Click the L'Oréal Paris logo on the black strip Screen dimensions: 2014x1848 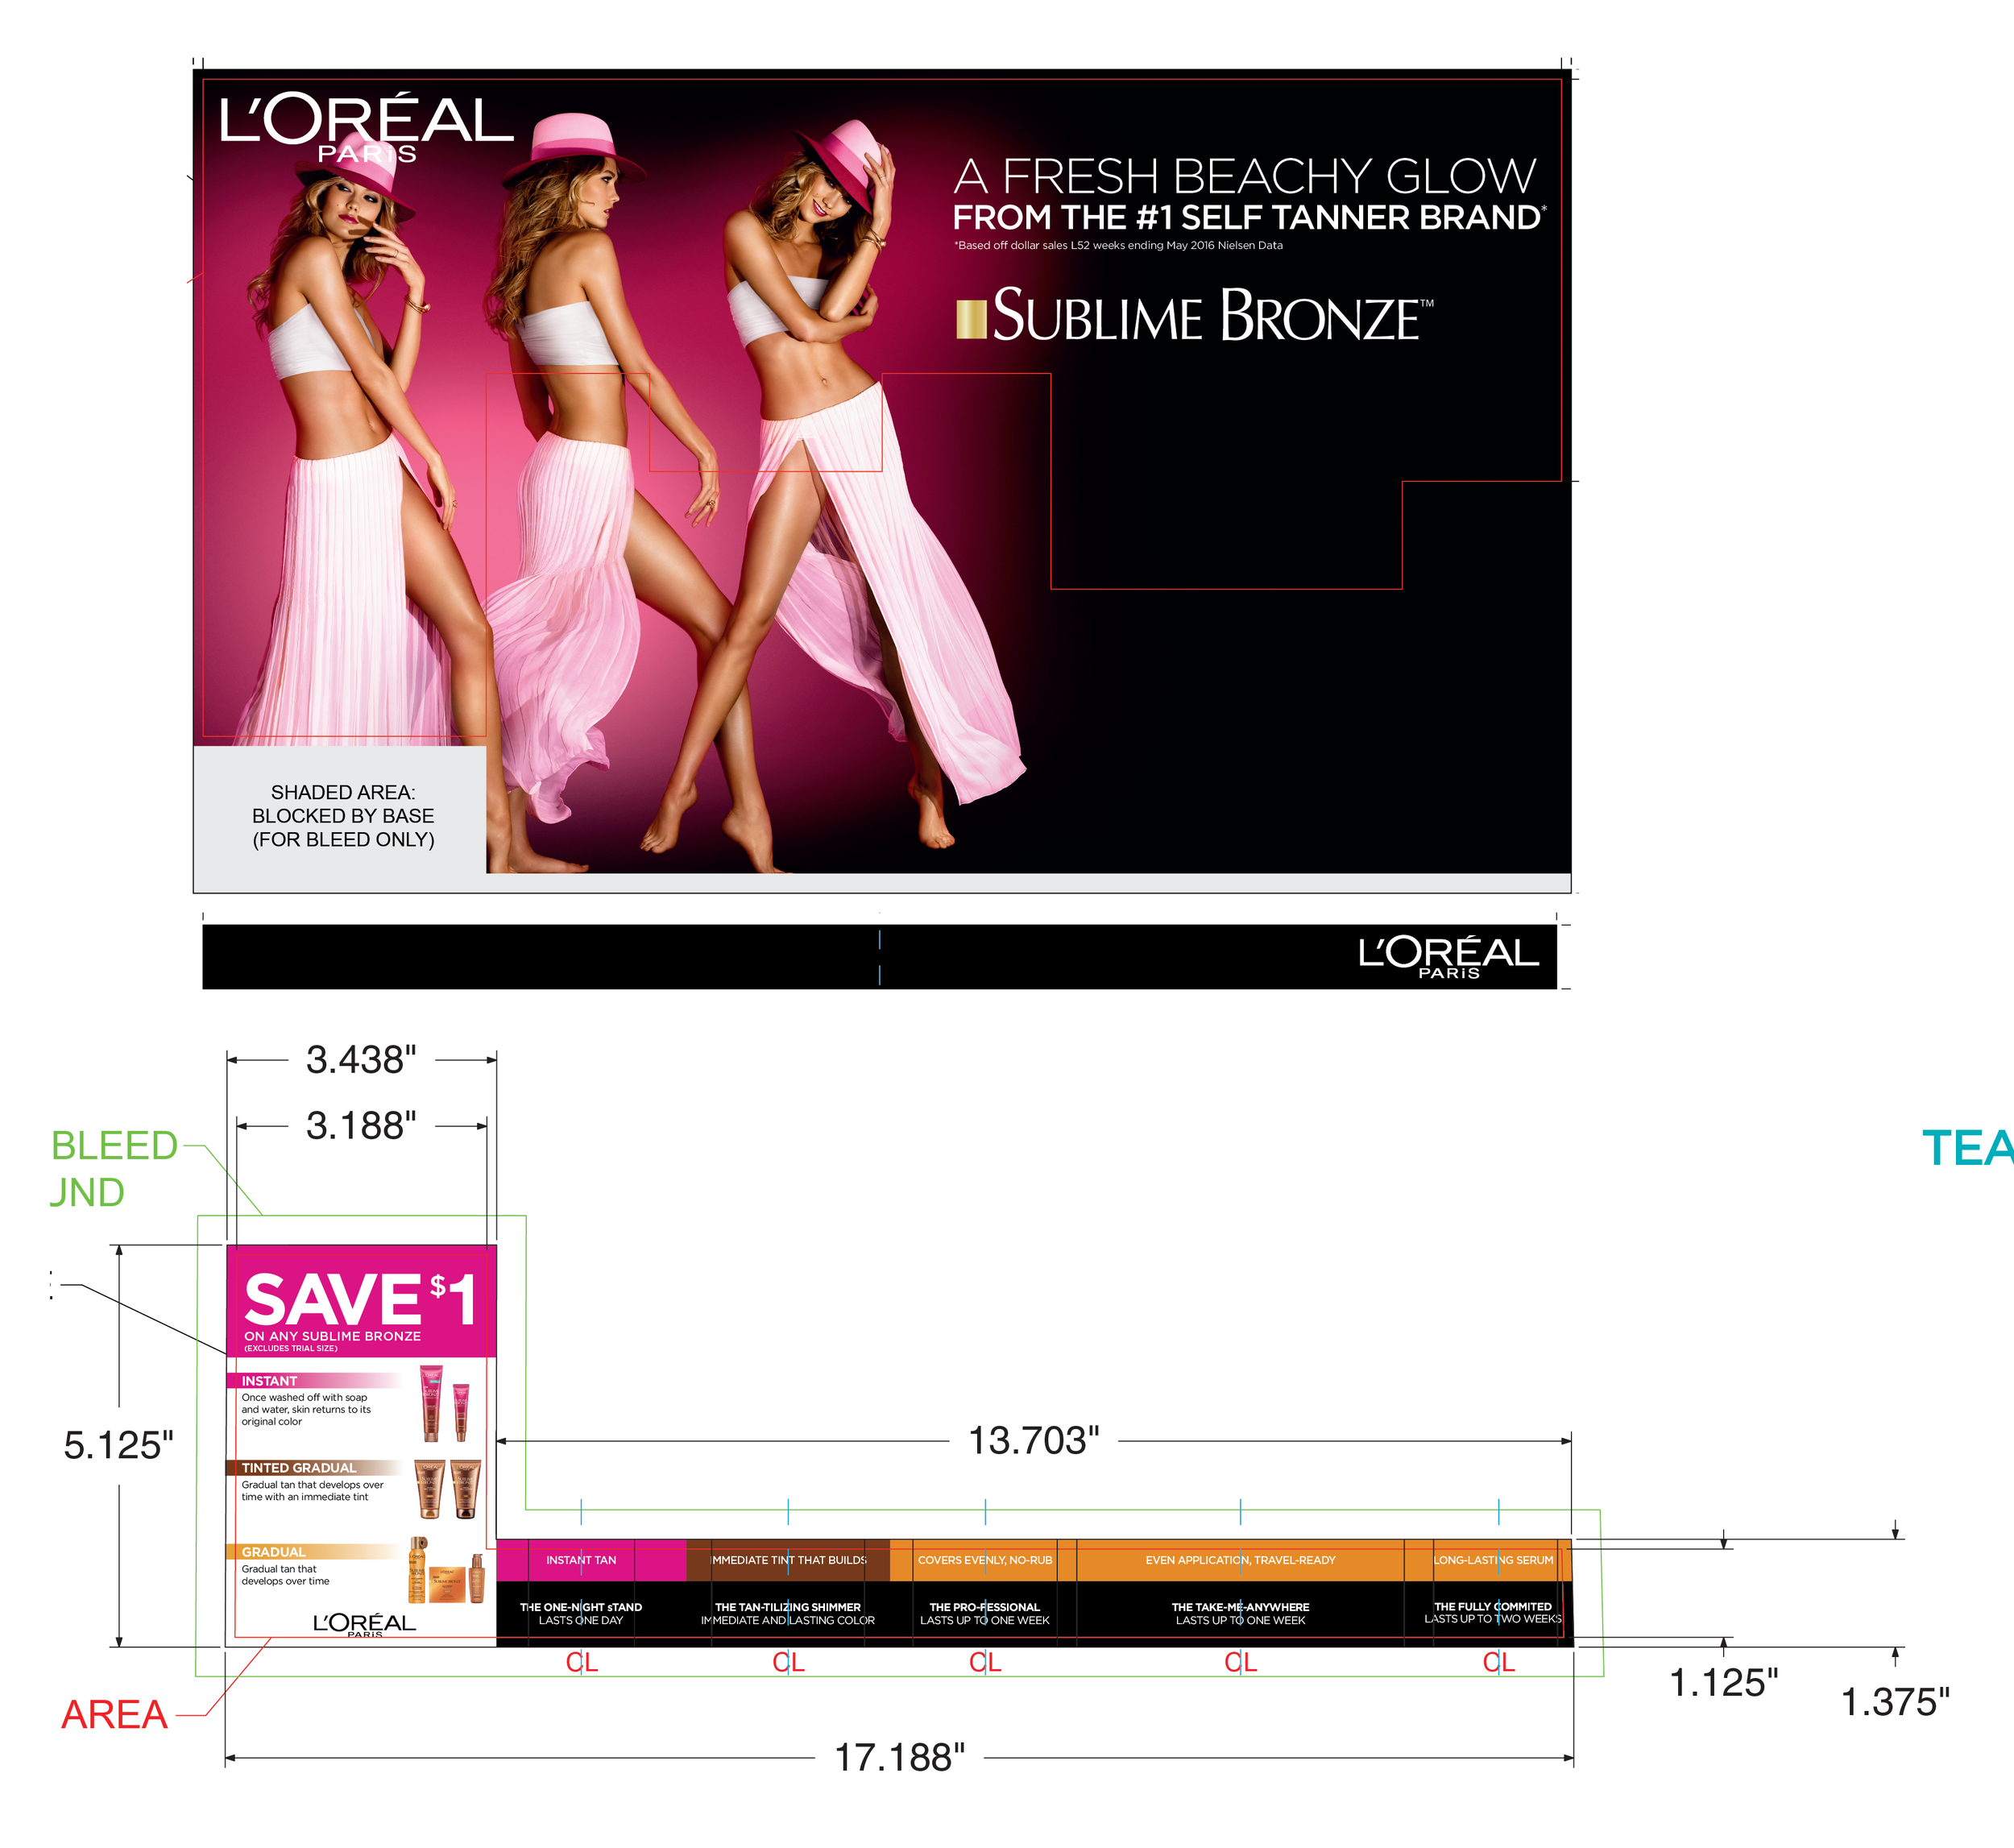point(1447,956)
